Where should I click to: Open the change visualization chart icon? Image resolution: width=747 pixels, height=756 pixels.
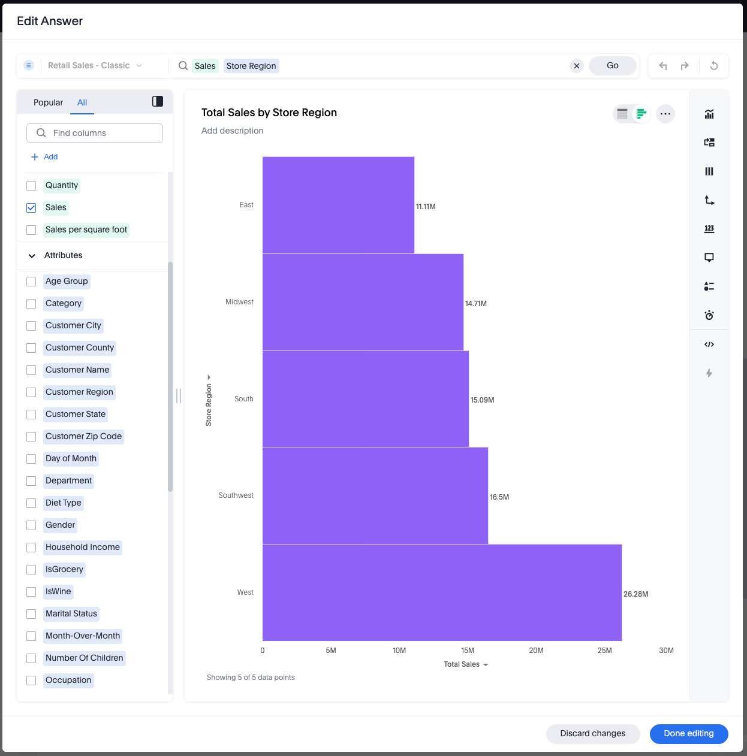(x=709, y=114)
